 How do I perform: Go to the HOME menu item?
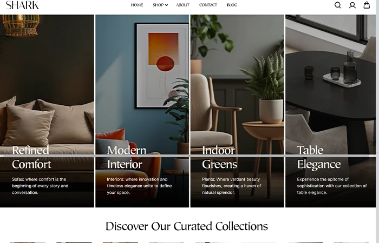coord(137,5)
